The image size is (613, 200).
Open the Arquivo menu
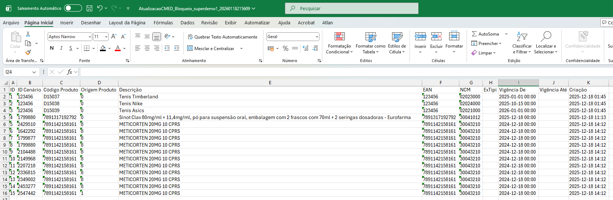tap(11, 23)
